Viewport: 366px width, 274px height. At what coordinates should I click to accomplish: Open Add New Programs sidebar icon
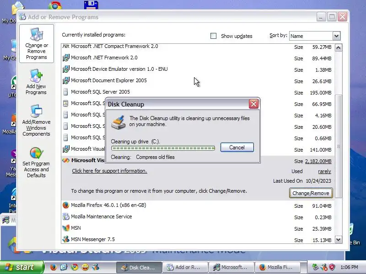[36, 76]
